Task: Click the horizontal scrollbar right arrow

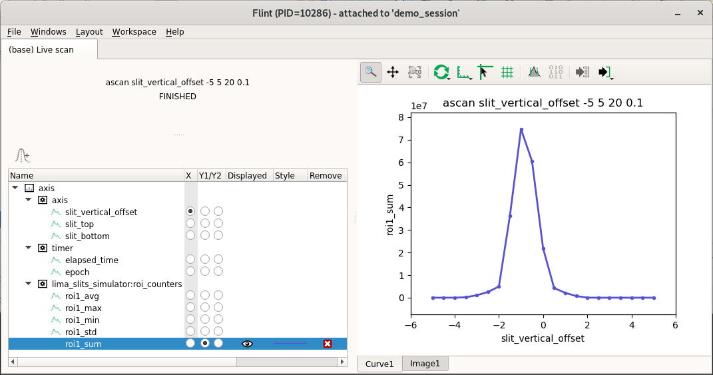Action: pyautogui.click(x=342, y=362)
